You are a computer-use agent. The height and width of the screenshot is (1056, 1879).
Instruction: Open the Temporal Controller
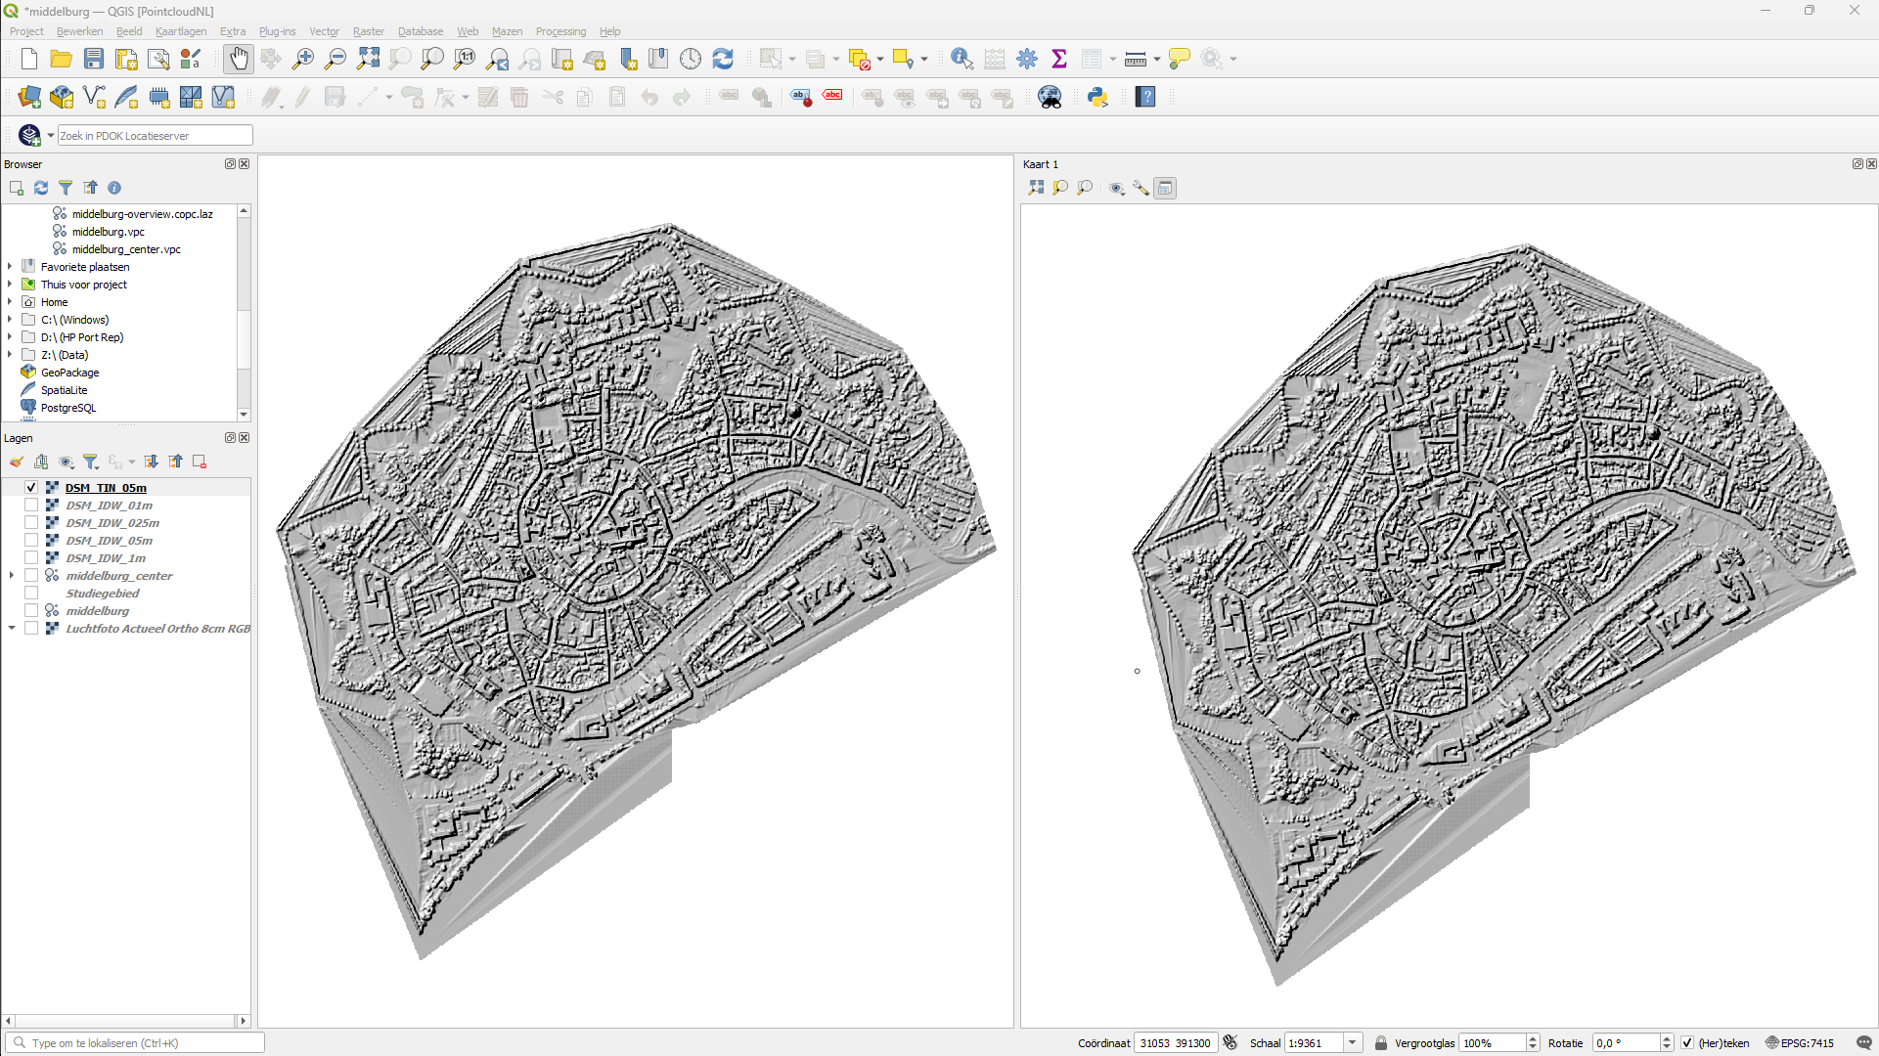(x=690, y=59)
